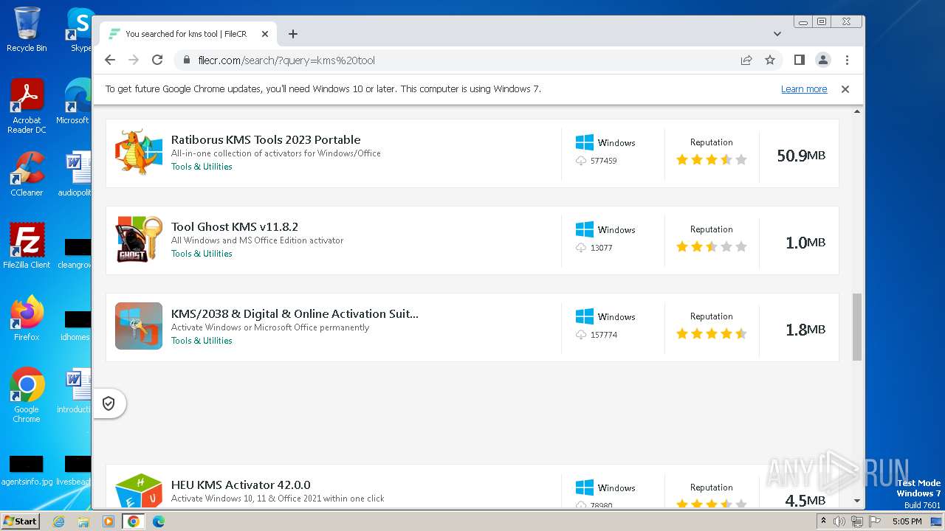
Task: Click the floating shield badge icon
Action: (109, 403)
